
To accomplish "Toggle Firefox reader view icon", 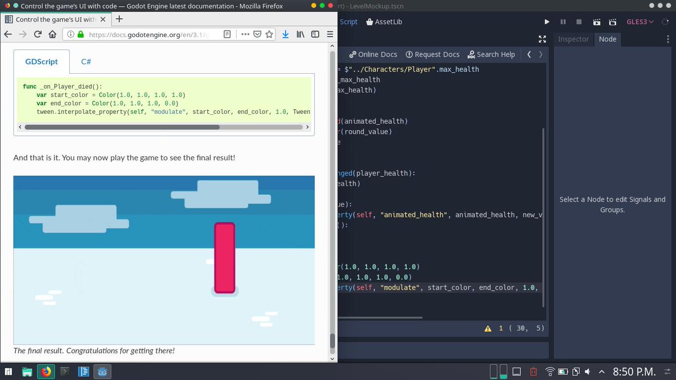I will point(227,34).
